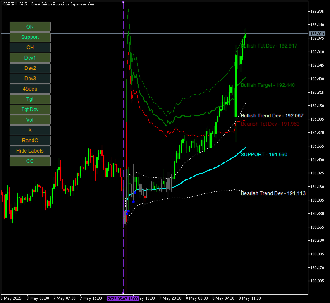Click the Bullish Target - 192.440 label

(268, 85)
